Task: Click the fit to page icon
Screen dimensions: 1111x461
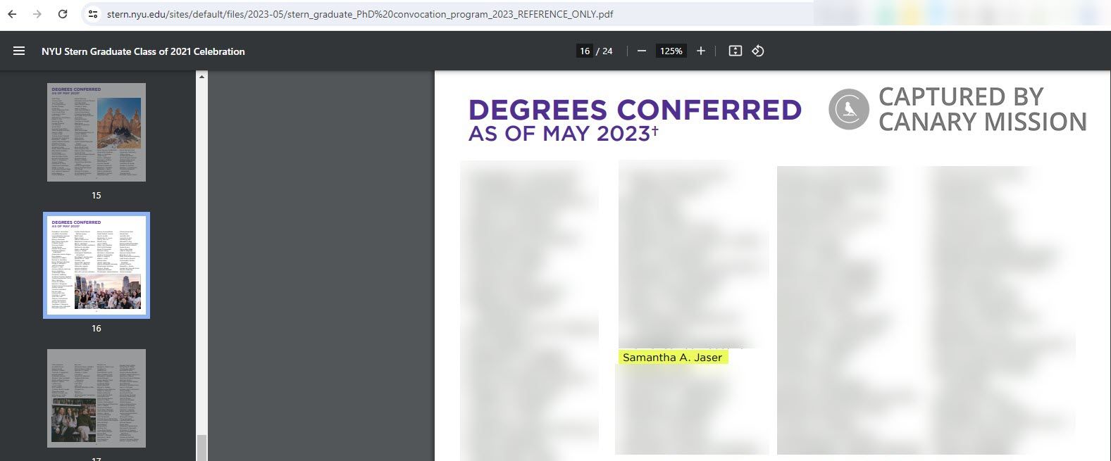Action: [735, 51]
